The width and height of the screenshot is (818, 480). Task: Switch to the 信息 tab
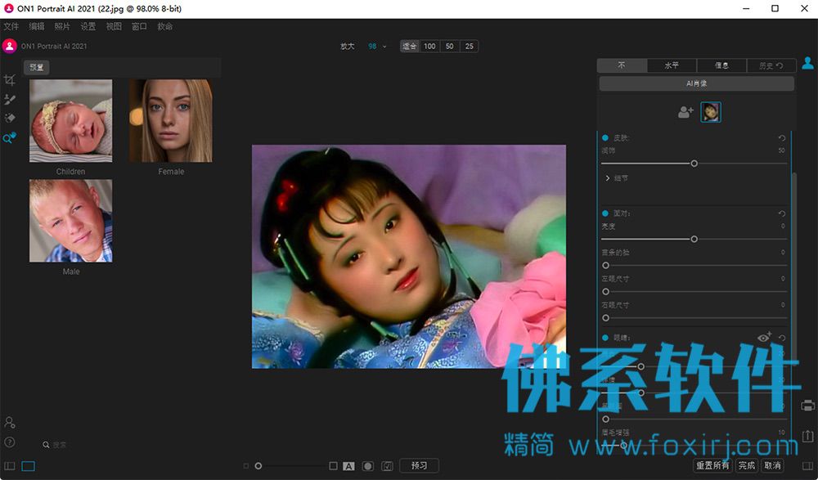(x=721, y=65)
